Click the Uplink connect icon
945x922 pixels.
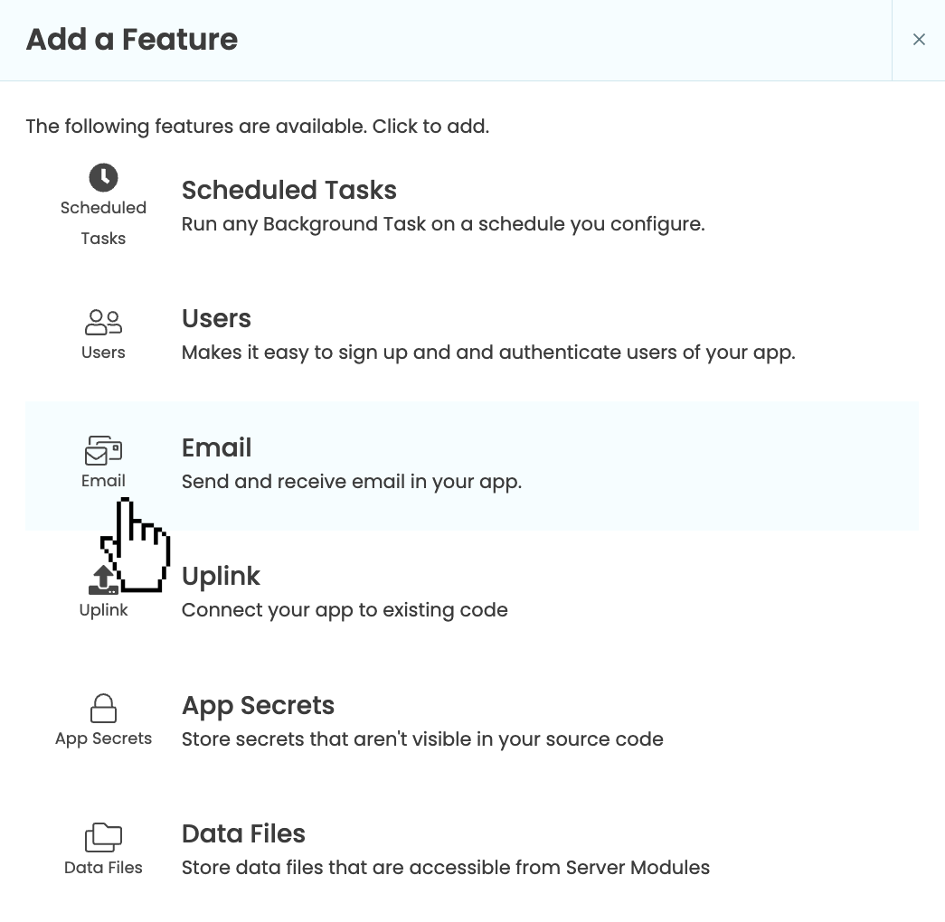point(101,578)
